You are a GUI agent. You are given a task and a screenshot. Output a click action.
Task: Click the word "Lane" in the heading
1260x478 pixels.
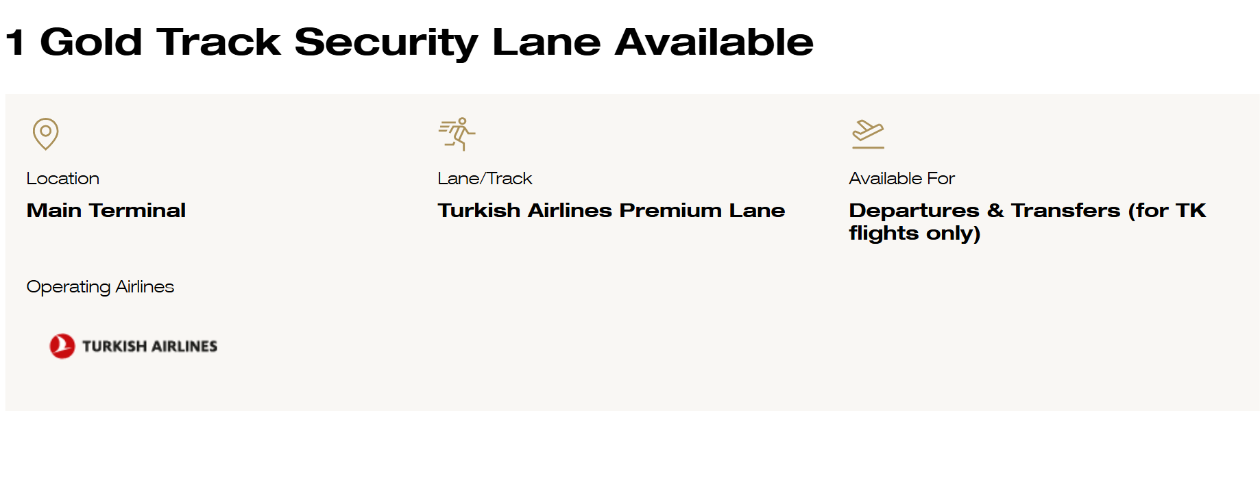tap(546, 42)
